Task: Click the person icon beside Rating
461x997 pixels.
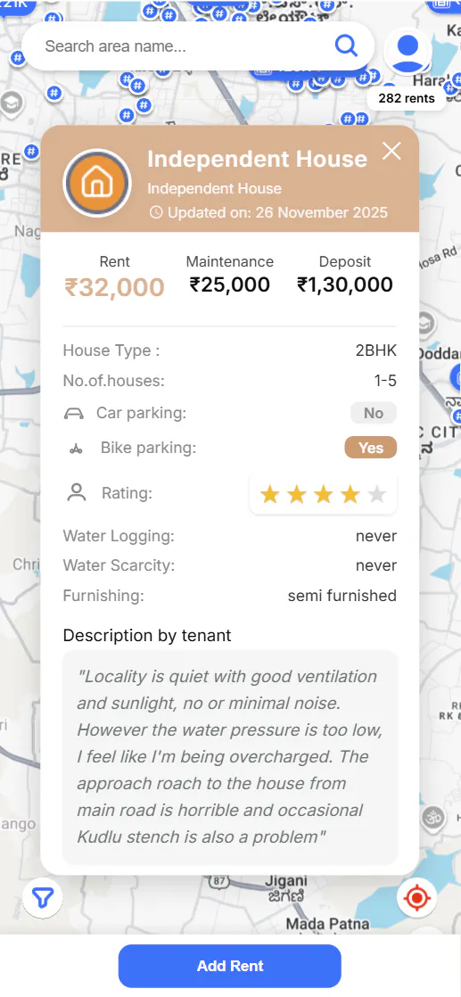Action: (x=77, y=493)
